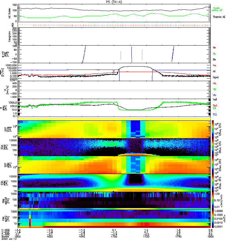Select the black "Themis AE" legend label

[x=219, y=17]
